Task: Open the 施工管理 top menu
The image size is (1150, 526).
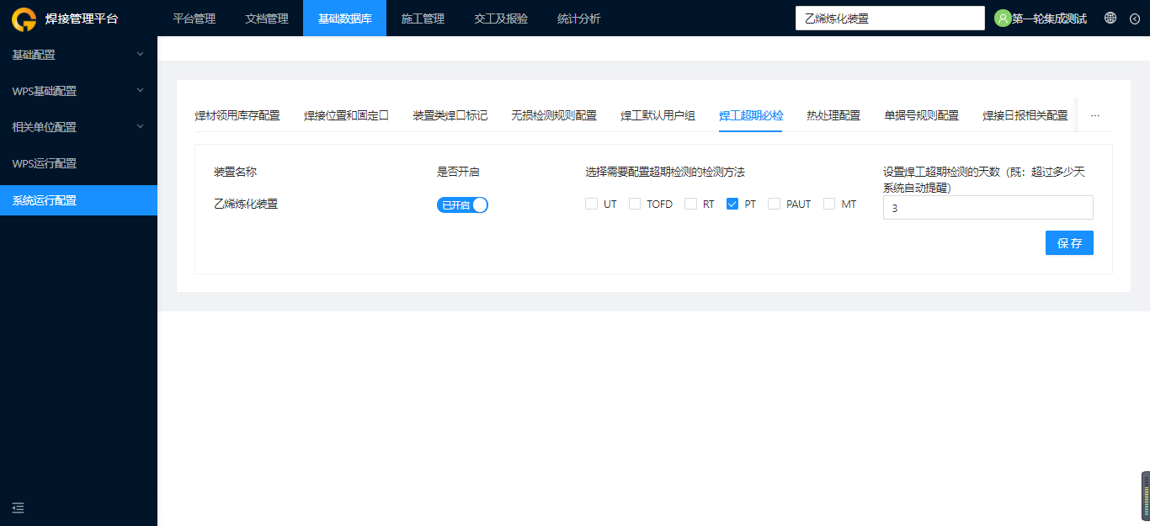Action: [423, 19]
